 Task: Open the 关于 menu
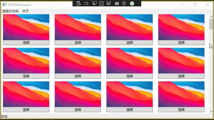coord(26,11)
